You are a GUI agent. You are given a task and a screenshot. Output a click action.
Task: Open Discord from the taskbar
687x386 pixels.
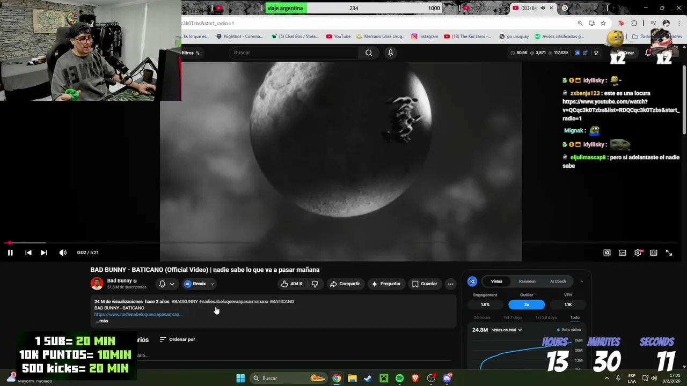[x=447, y=378]
